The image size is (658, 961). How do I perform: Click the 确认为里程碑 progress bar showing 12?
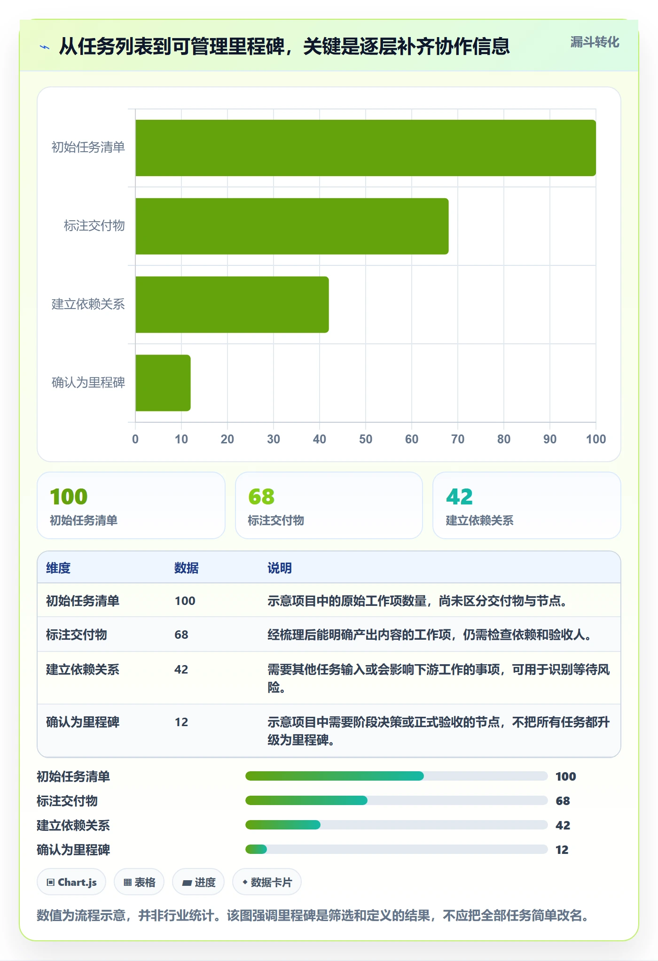point(396,849)
